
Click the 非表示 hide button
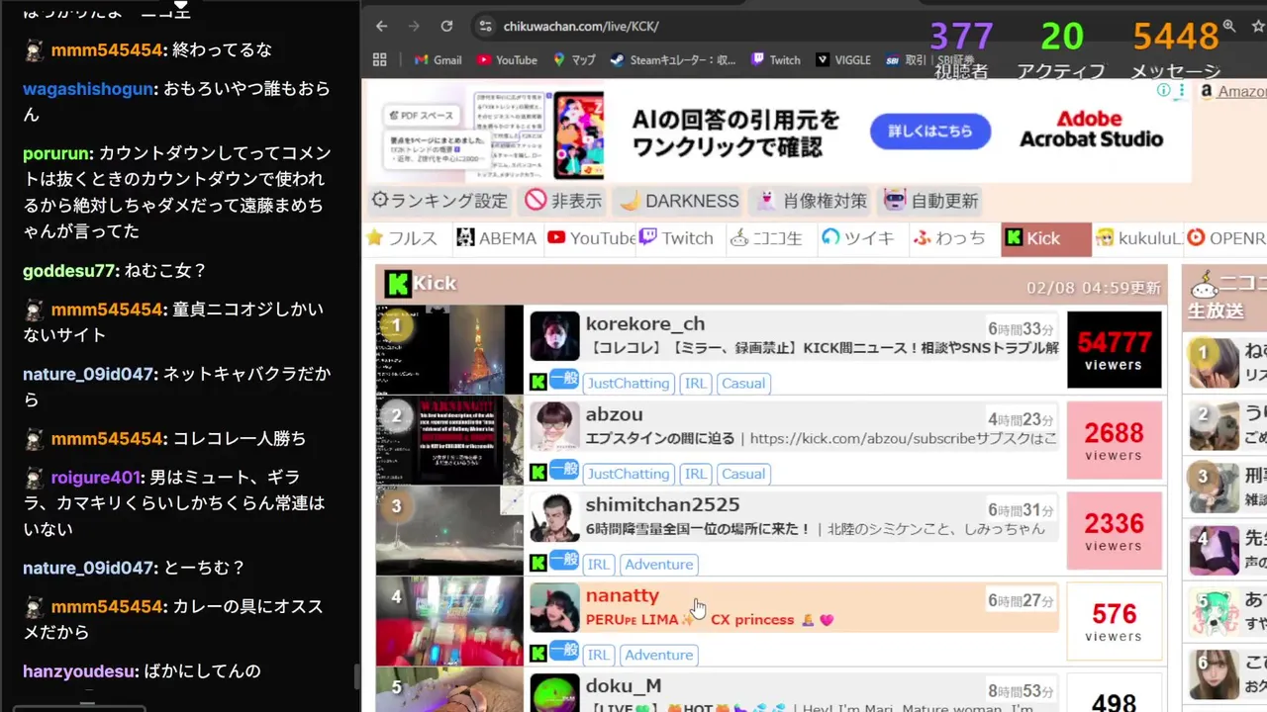point(563,201)
